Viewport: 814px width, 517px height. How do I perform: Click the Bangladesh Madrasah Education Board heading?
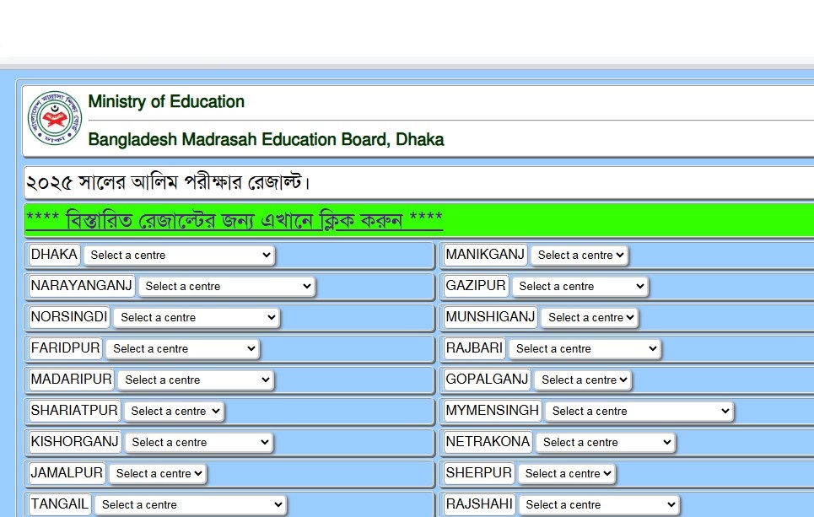tap(266, 140)
